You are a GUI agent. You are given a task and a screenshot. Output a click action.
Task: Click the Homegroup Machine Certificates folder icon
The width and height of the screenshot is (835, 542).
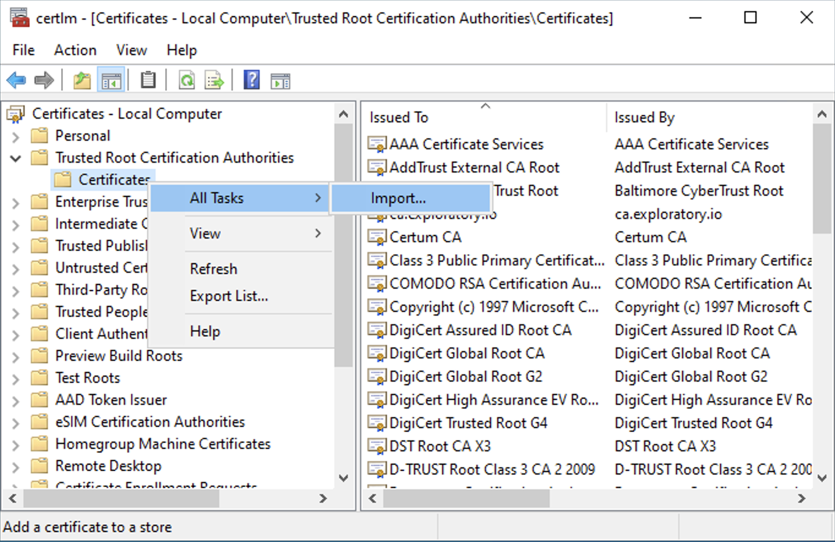(x=40, y=444)
